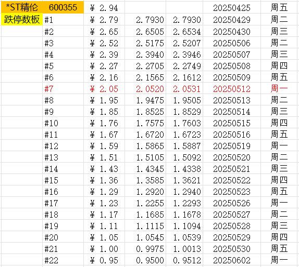Select the *ST精伦 stock name cell

(x=22, y=7)
